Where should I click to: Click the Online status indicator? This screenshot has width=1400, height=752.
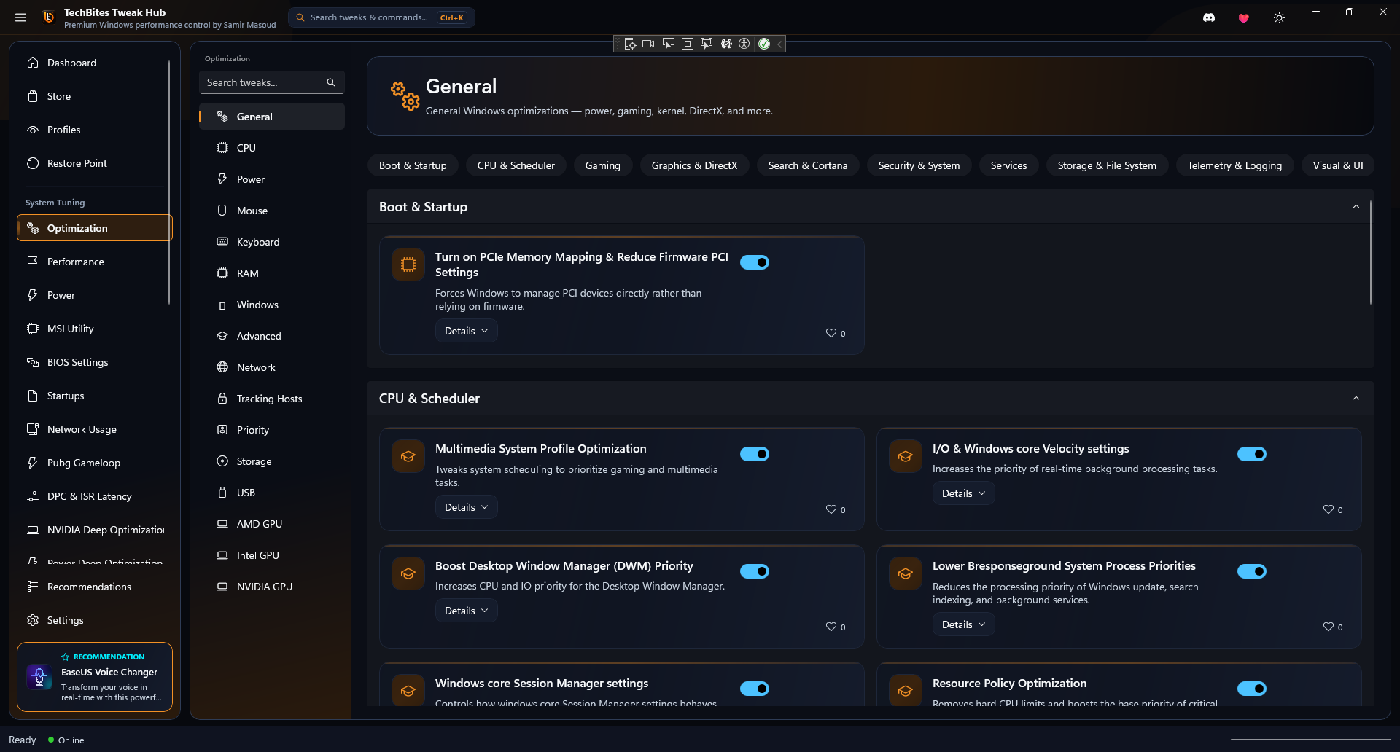coord(66,740)
